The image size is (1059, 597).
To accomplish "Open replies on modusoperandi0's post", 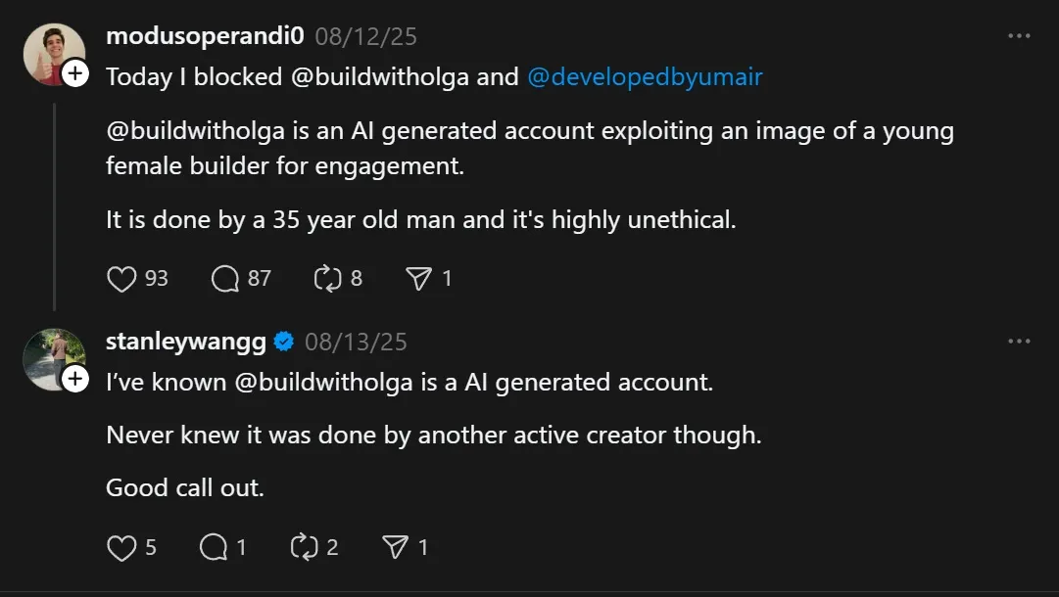I will (x=225, y=279).
